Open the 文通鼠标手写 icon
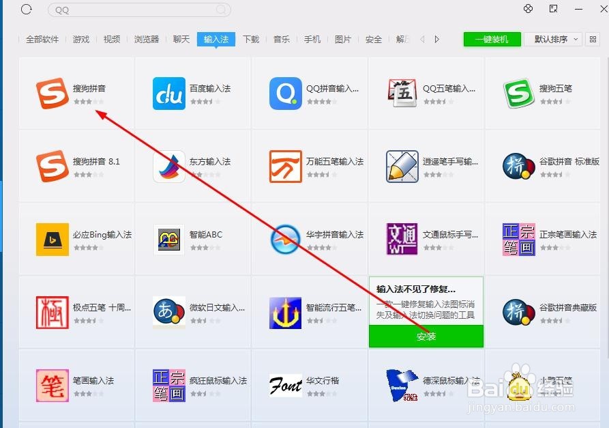This screenshot has width=609, height=428. point(402,240)
